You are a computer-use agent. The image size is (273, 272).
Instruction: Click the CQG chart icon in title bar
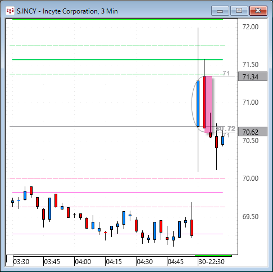pyautogui.click(x=10, y=11)
